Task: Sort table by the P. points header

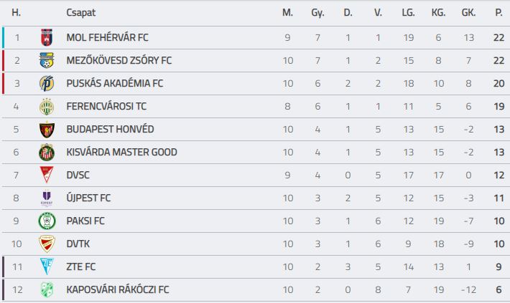Action: pyautogui.click(x=499, y=13)
